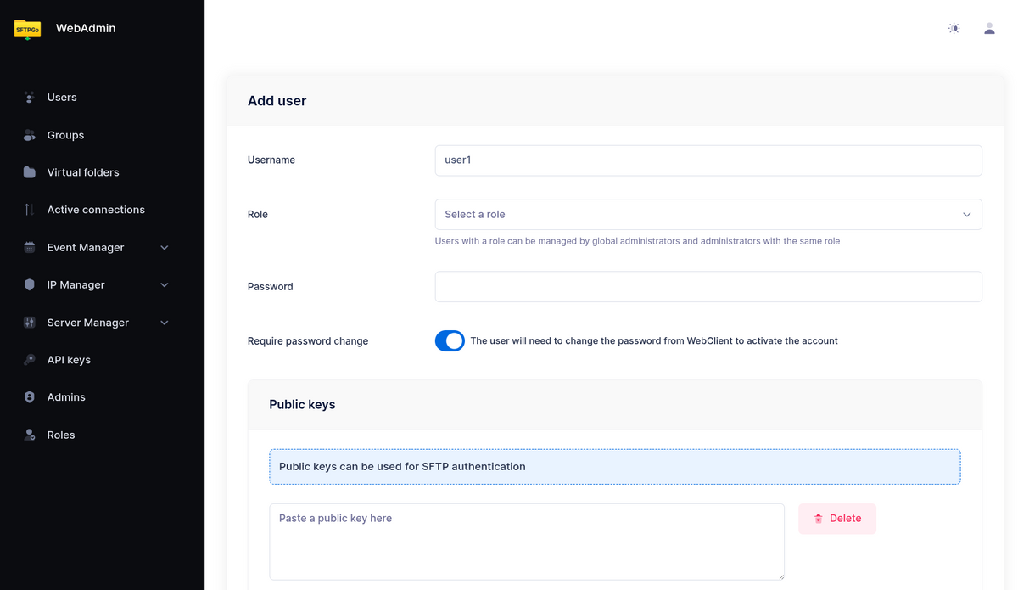Switch theme with the sun icon

pos(954,29)
